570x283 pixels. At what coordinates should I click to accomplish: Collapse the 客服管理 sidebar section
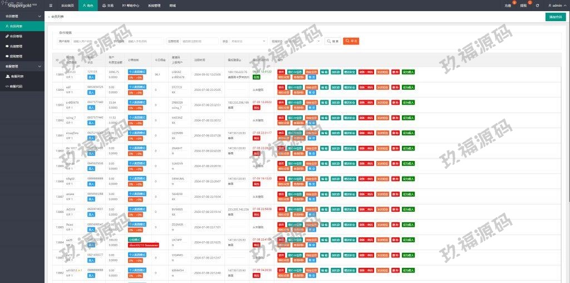click(x=22, y=66)
